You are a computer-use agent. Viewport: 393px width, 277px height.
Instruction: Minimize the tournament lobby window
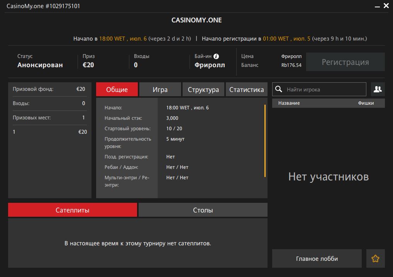coord(377,6)
